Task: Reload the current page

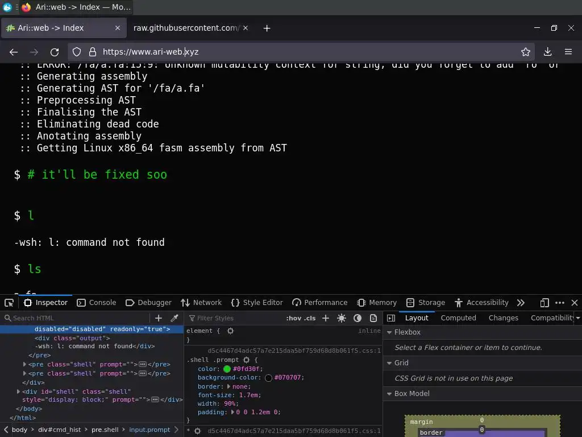Action: [x=55, y=52]
